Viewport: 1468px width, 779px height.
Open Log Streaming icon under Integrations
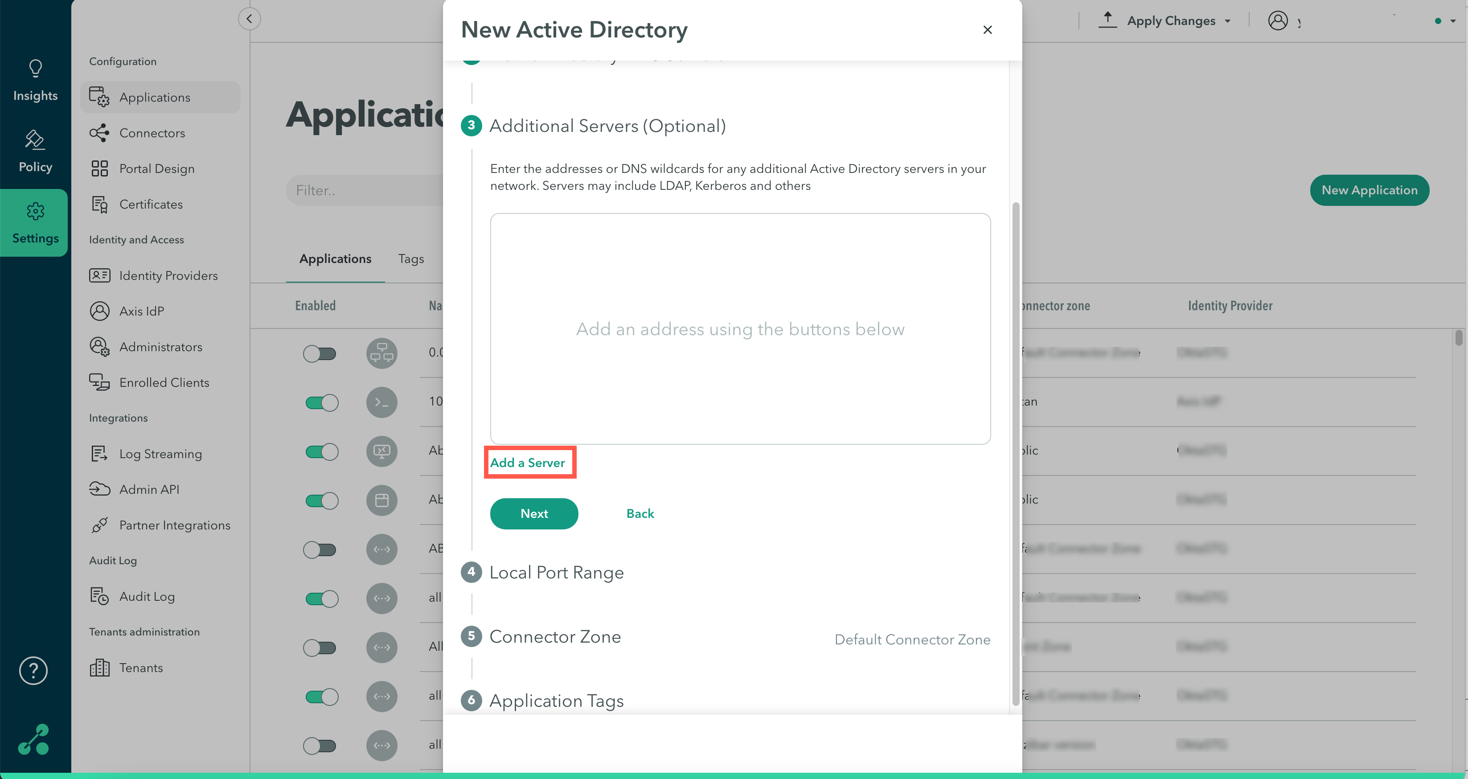click(99, 454)
